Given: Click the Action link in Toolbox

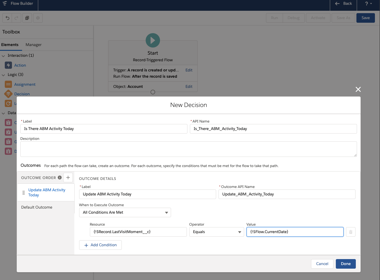Looking at the screenshot, I should pos(20,65).
